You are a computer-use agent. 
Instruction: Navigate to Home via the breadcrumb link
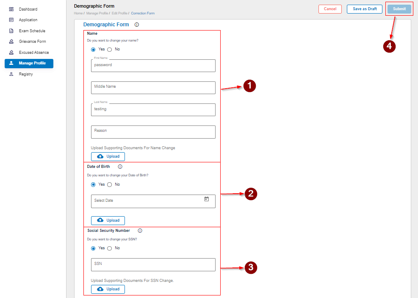pyautogui.click(x=78, y=13)
